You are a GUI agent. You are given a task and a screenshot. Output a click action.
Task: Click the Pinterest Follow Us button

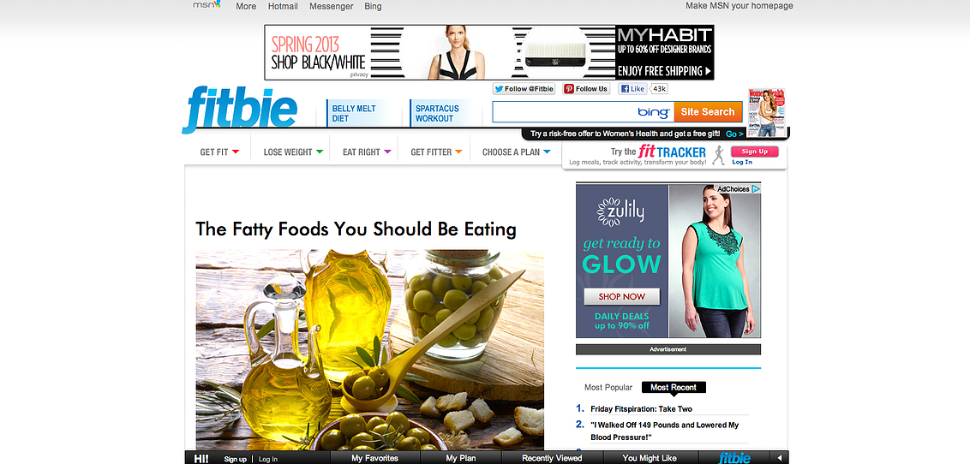click(x=586, y=89)
